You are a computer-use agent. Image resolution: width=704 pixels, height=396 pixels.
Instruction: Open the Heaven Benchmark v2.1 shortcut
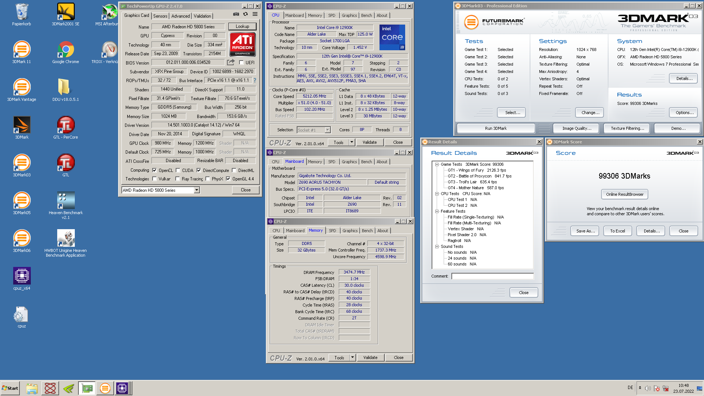point(66,205)
